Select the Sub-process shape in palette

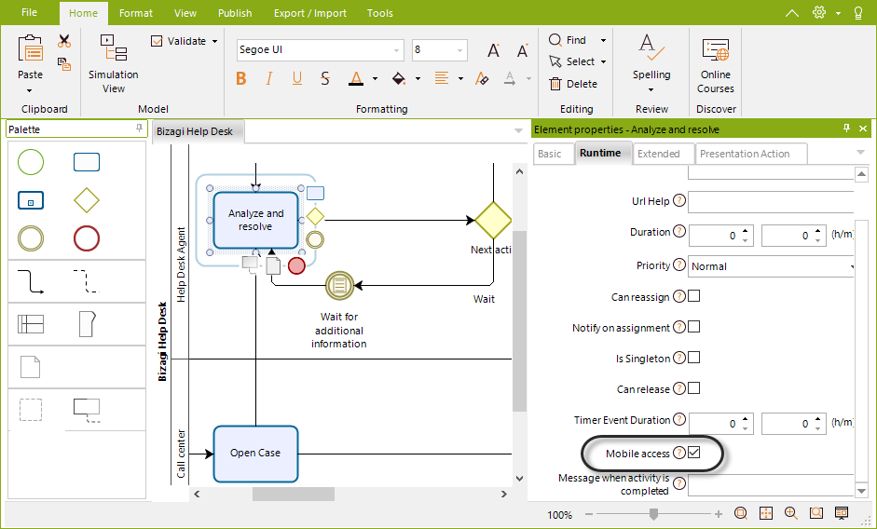(x=31, y=200)
